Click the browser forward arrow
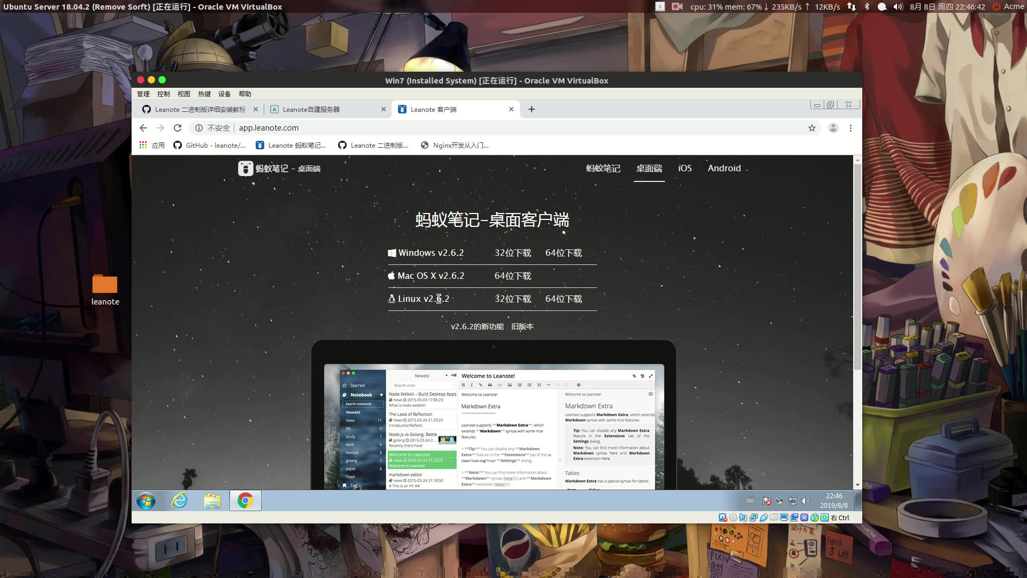 coord(160,128)
